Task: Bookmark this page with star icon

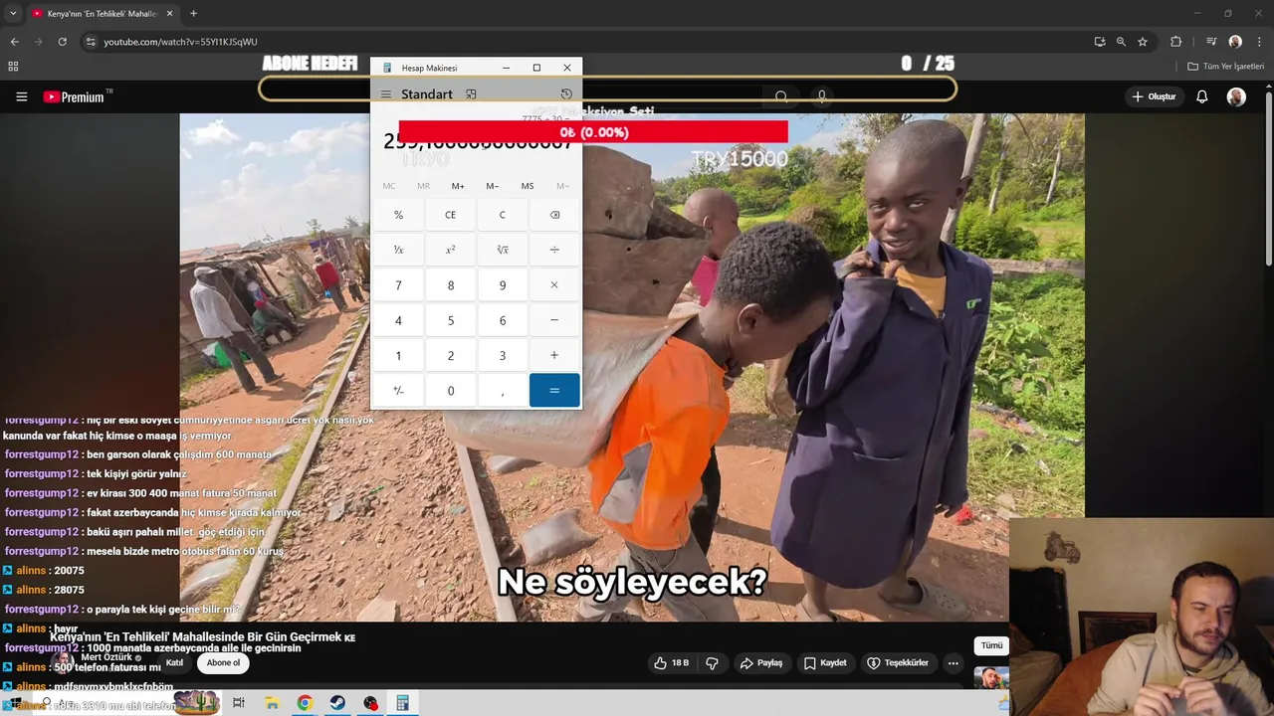Action: [1143, 42]
